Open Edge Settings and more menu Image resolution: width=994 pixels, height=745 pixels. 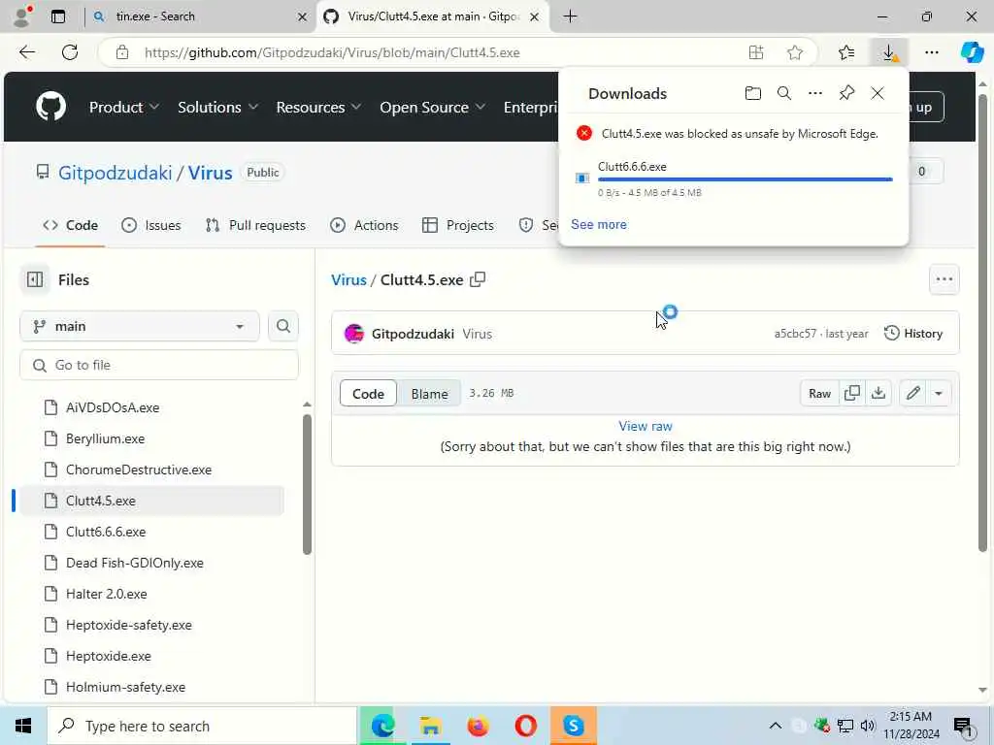(x=931, y=52)
